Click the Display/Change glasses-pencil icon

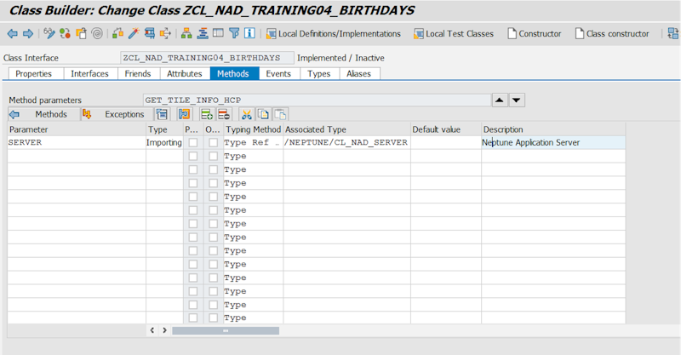click(x=49, y=34)
